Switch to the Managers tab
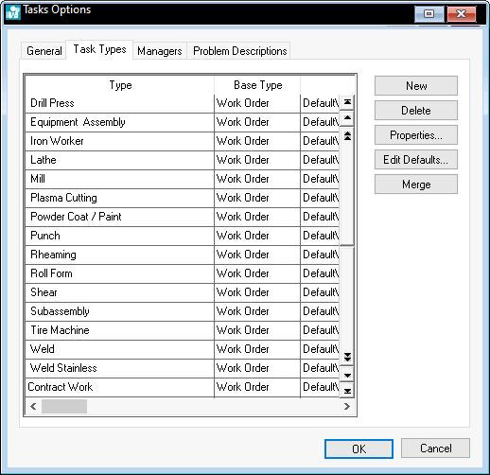Screen dimensions: 490x475 click(160, 51)
